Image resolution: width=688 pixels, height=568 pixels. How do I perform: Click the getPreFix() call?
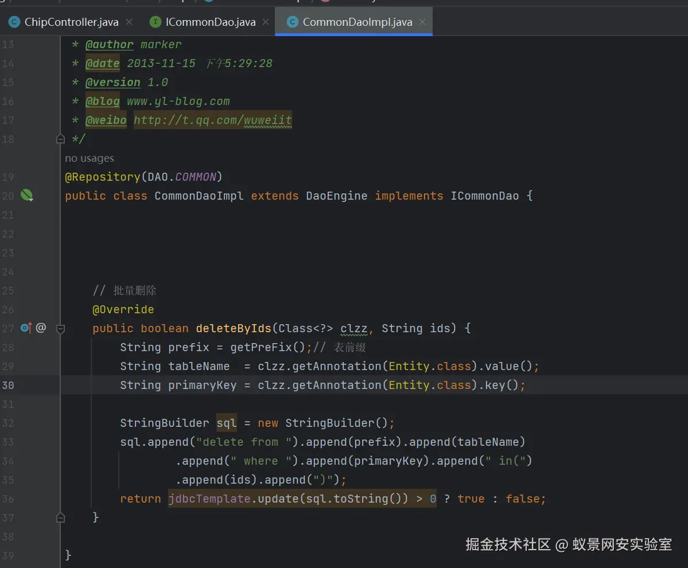pos(267,347)
